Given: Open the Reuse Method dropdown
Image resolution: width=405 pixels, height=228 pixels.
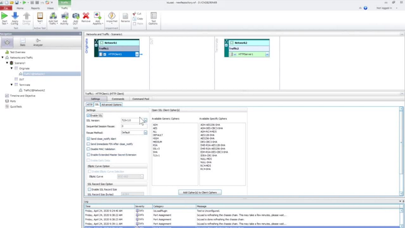Looking at the screenshot, I should pyautogui.click(x=145, y=133).
